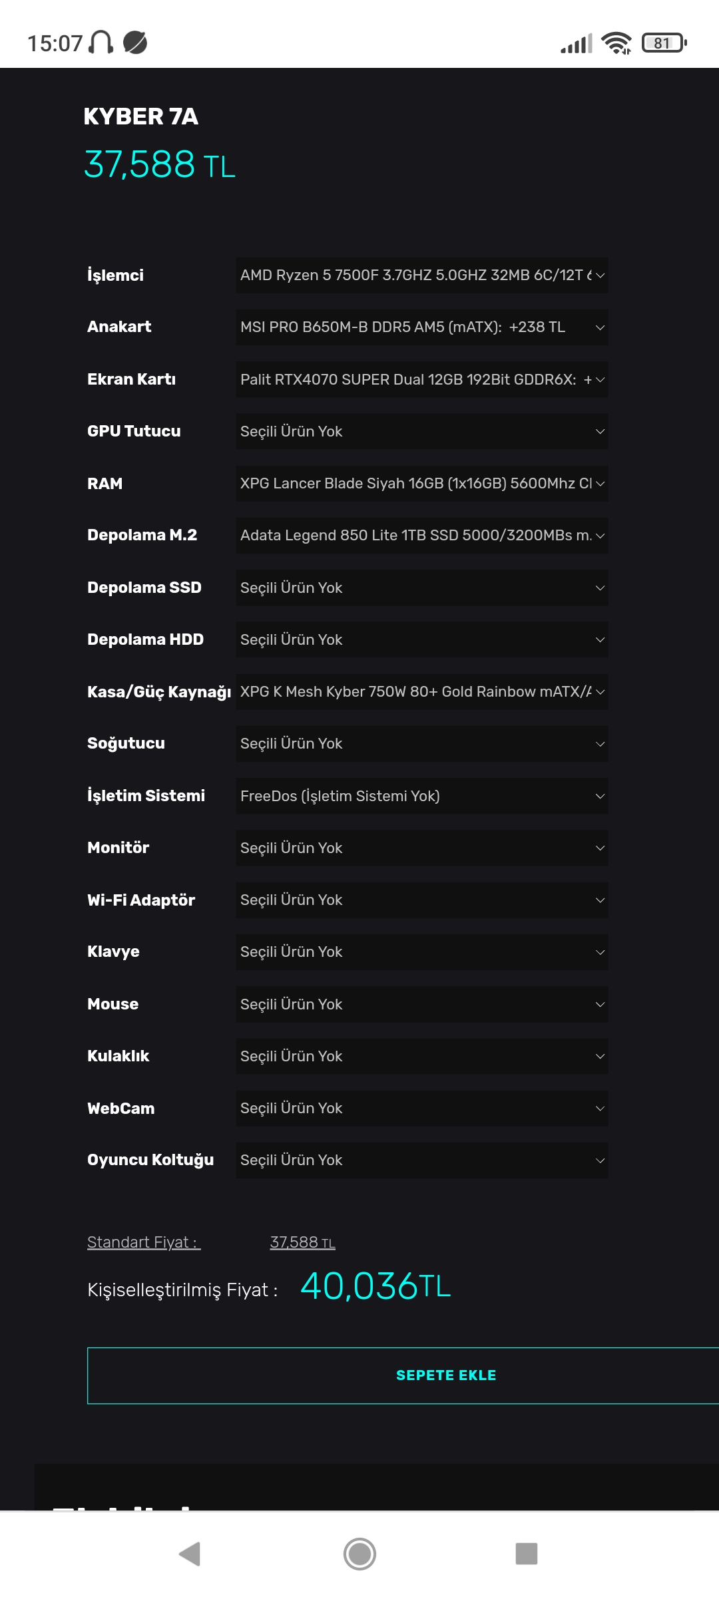The height and width of the screenshot is (1597, 719).
Task: Open the Wi-Fi Adaptör dropdown
Action: (422, 900)
